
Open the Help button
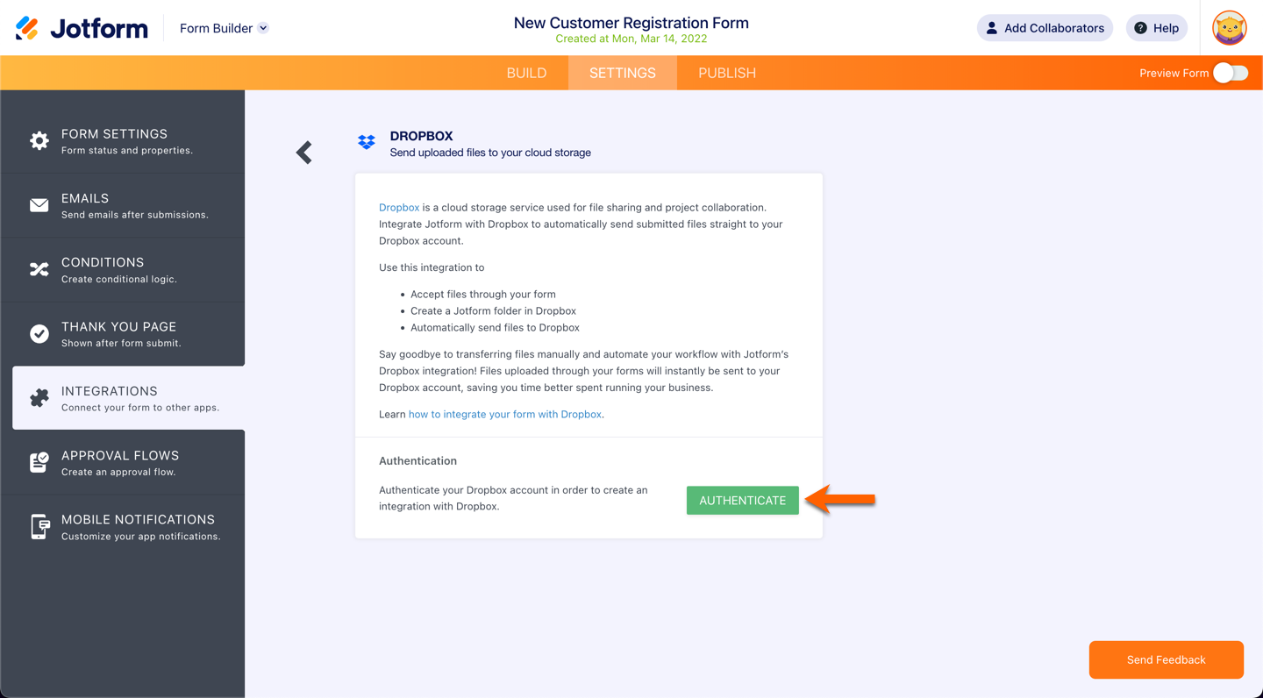pyautogui.click(x=1156, y=28)
